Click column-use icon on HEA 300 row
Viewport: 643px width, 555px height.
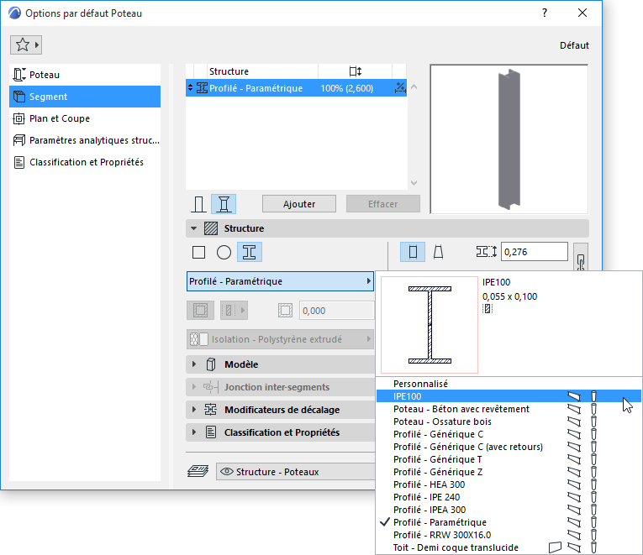click(593, 484)
